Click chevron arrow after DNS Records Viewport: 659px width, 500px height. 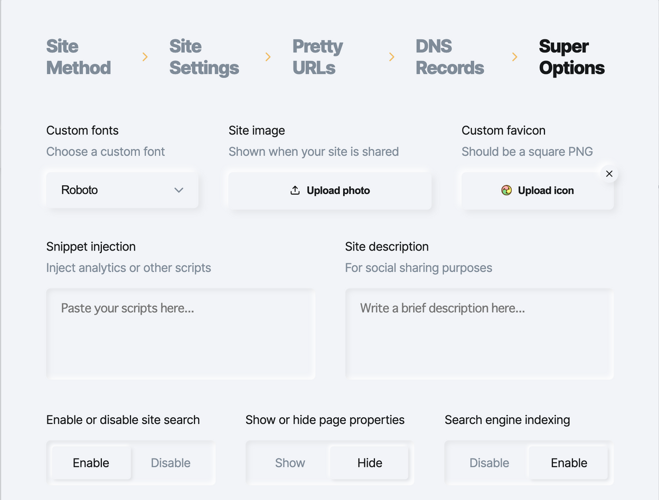[x=515, y=57]
